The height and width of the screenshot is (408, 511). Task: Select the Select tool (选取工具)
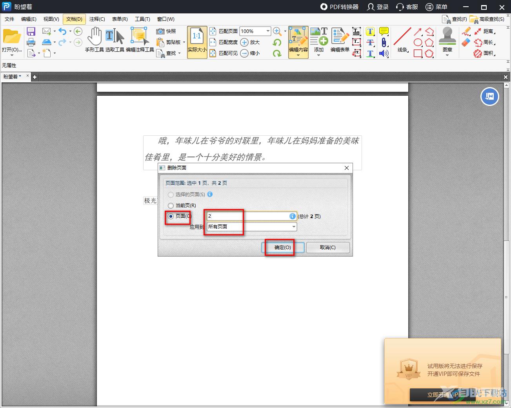(x=115, y=40)
